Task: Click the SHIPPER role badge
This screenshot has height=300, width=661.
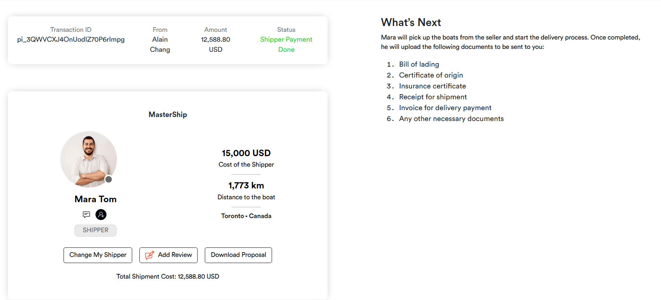Action: [x=96, y=230]
